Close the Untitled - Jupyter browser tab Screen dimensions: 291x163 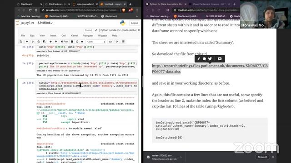click(125, 4)
